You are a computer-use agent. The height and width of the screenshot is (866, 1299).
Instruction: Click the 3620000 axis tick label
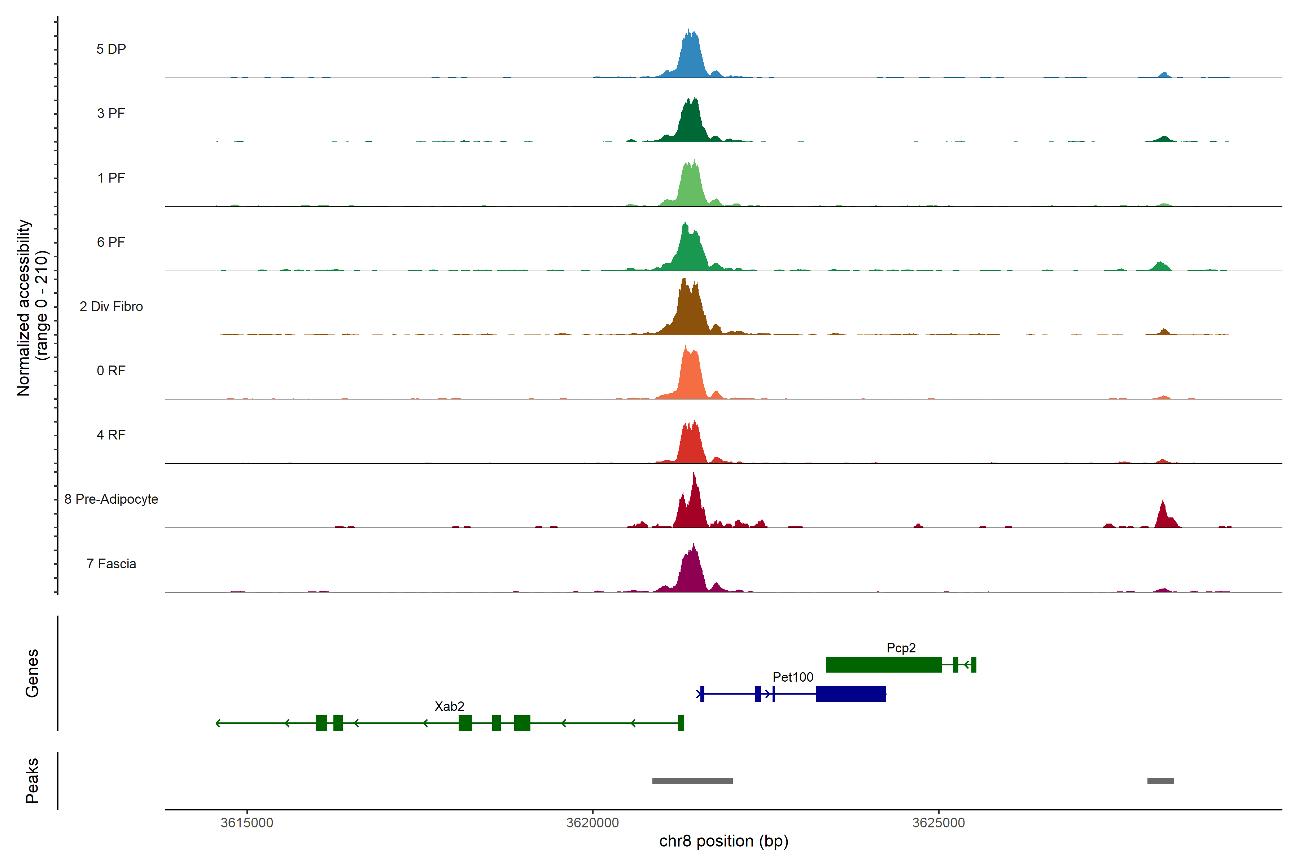click(x=592, y=823)
